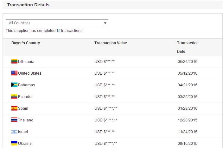The width and height of the screenshot is (223, 148).
Task: Click the 09/10/2015 date for Ukraine
Action: pos(188,144)
